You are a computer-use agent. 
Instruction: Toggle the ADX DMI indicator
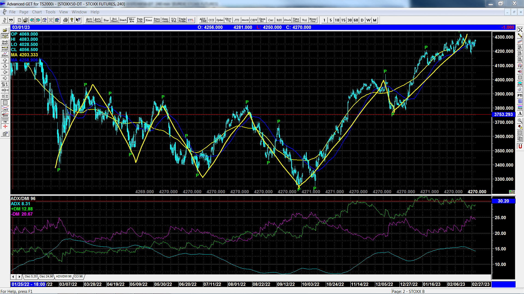click(203, 20)
